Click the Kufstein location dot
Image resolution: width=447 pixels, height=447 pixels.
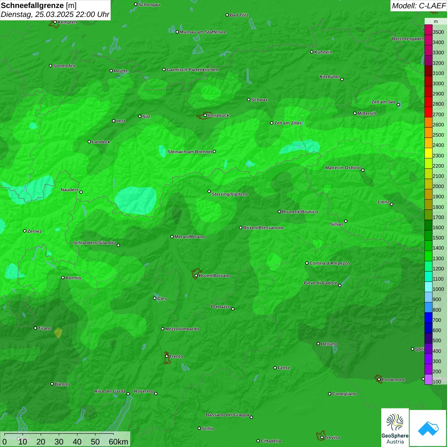click(x=312, y=52)
